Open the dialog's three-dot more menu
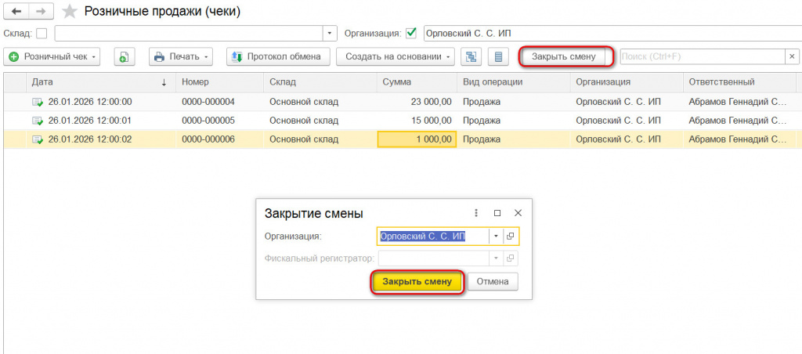The image size is (802, 354). point(476,213)
